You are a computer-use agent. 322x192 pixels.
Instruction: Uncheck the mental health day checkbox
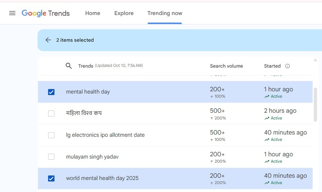[51, 92]
